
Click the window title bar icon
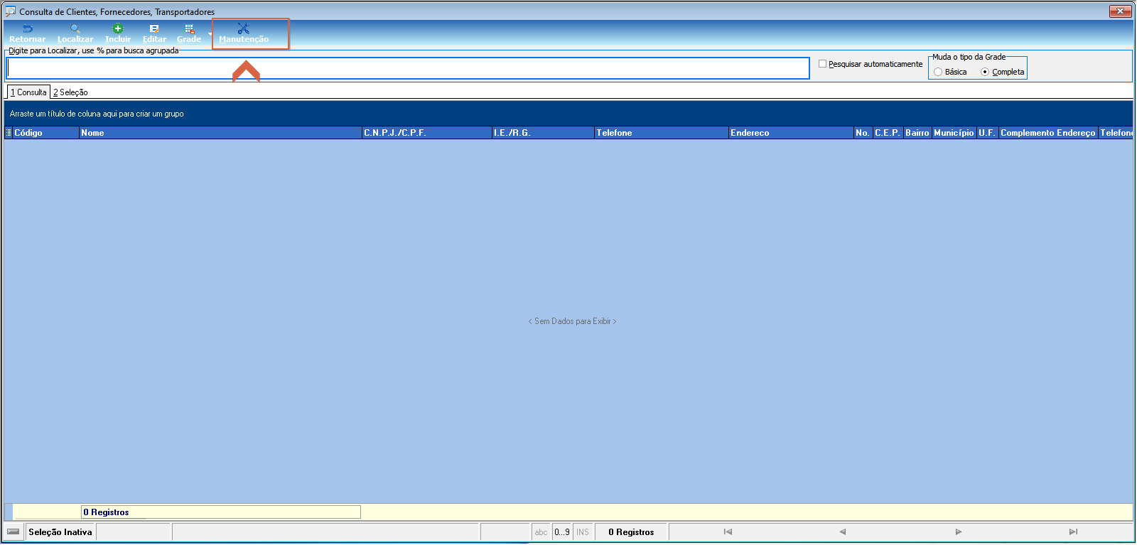[x=11, y=11]
